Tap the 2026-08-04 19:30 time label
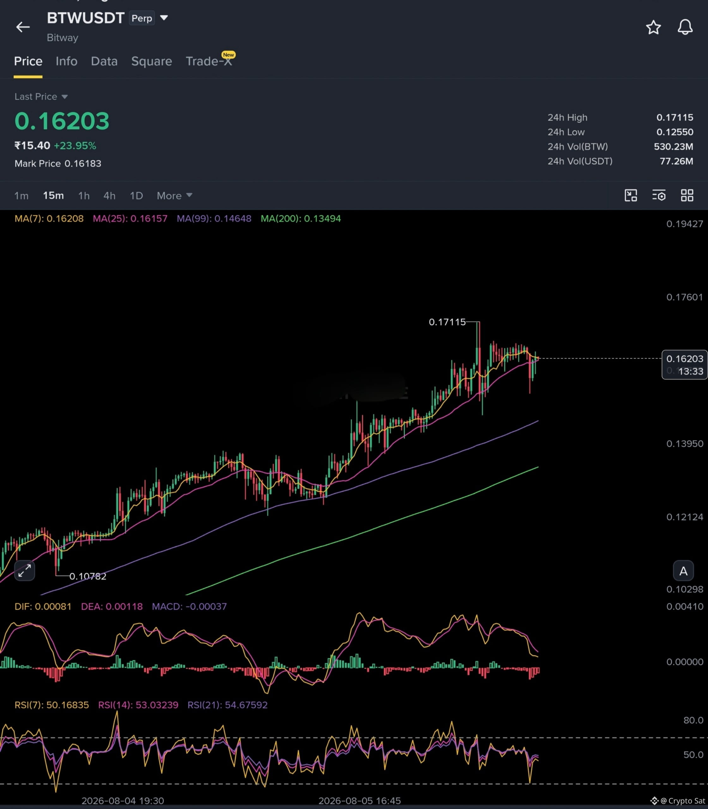The height and width of the screenshot is (809, 708). point(123,801)
